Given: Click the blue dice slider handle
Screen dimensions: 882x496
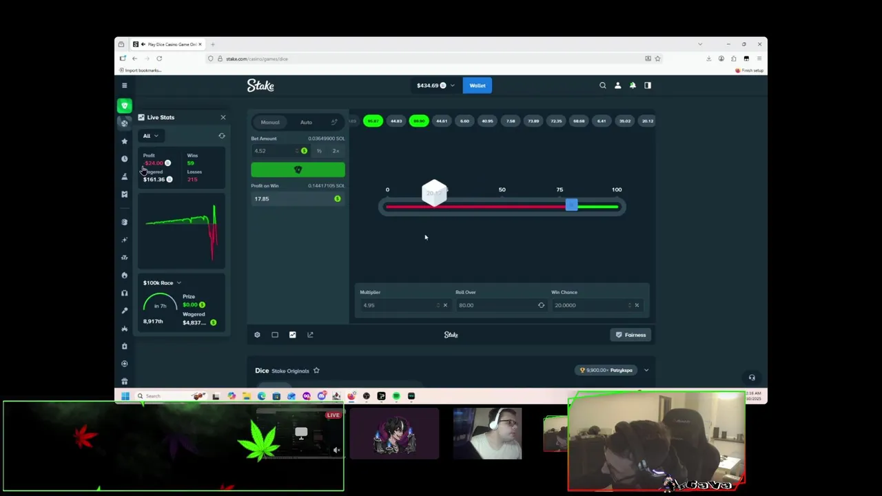Looking at the screenshot, I should click(x=571, y=205).
